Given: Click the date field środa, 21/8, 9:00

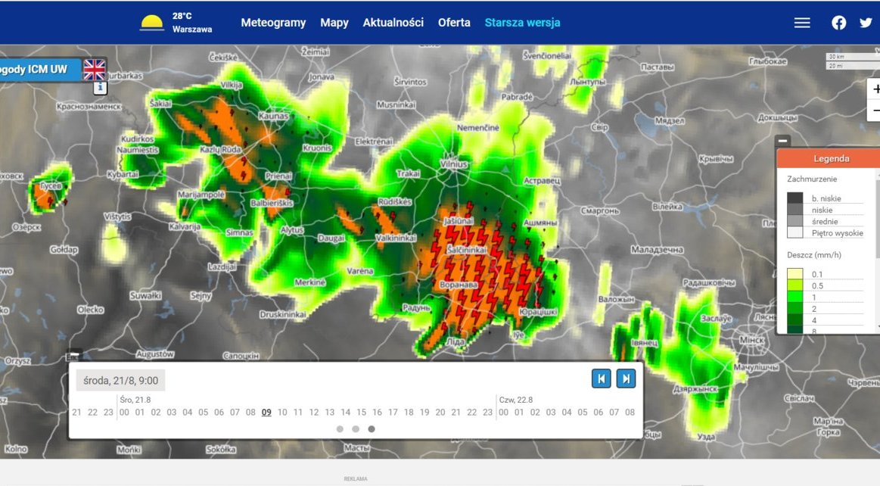Looking at the screenshot, I should (x=120, y=381).
